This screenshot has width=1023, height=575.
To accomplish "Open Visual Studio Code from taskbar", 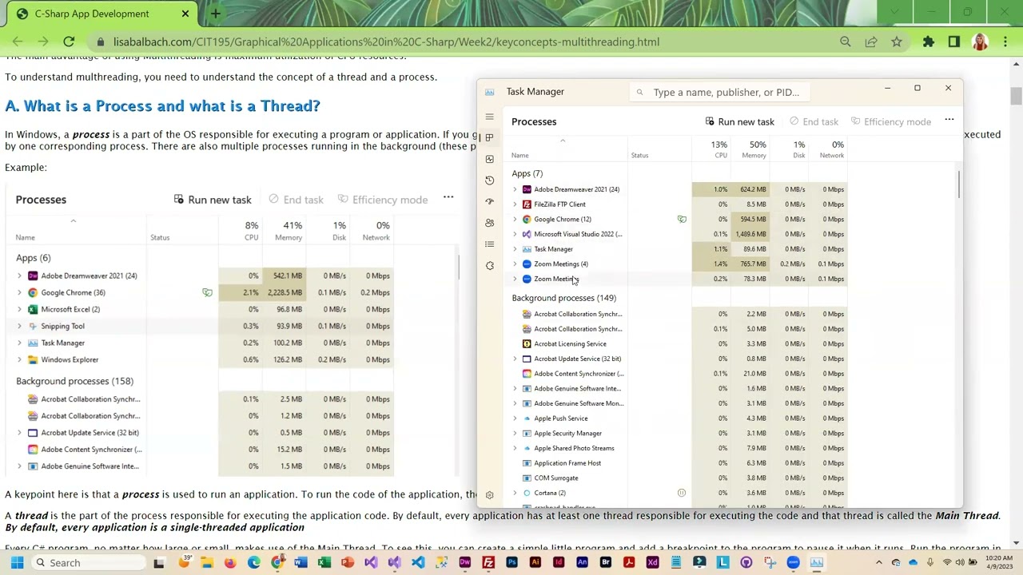I will click(418, 563).
